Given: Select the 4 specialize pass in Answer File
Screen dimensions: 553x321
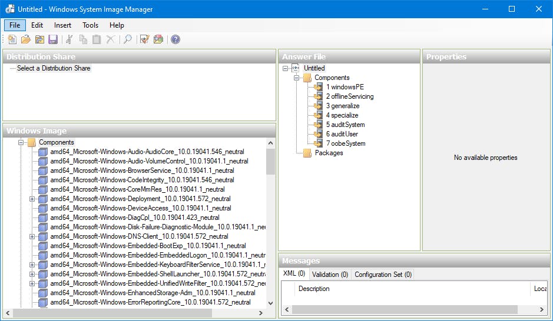Looking at the screenshot, I should pos(342,115).
